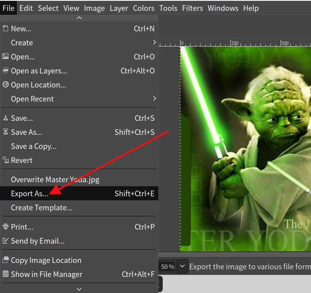The width and height of the screenshot is (311, 293).
Task: Click the Open file icon
Action: coord(5,56)
